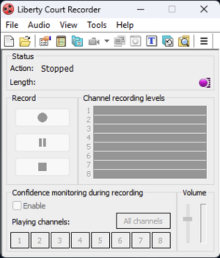The height and width of the screenshot is (258, 220).
Task: Click the Length label in Status
Action: 23,82
